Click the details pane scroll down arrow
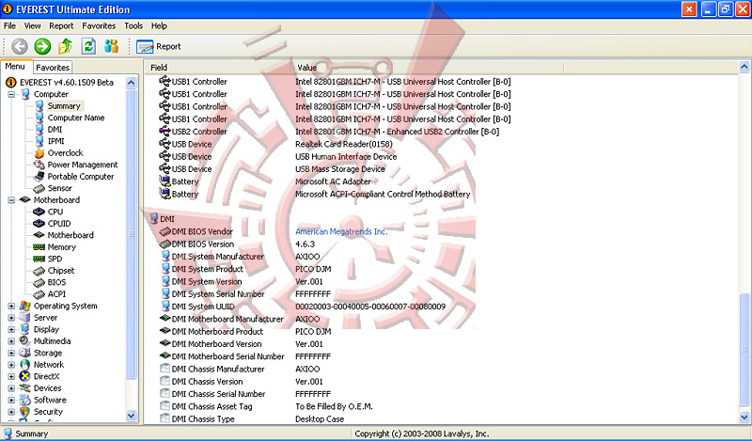 [744, 417]
